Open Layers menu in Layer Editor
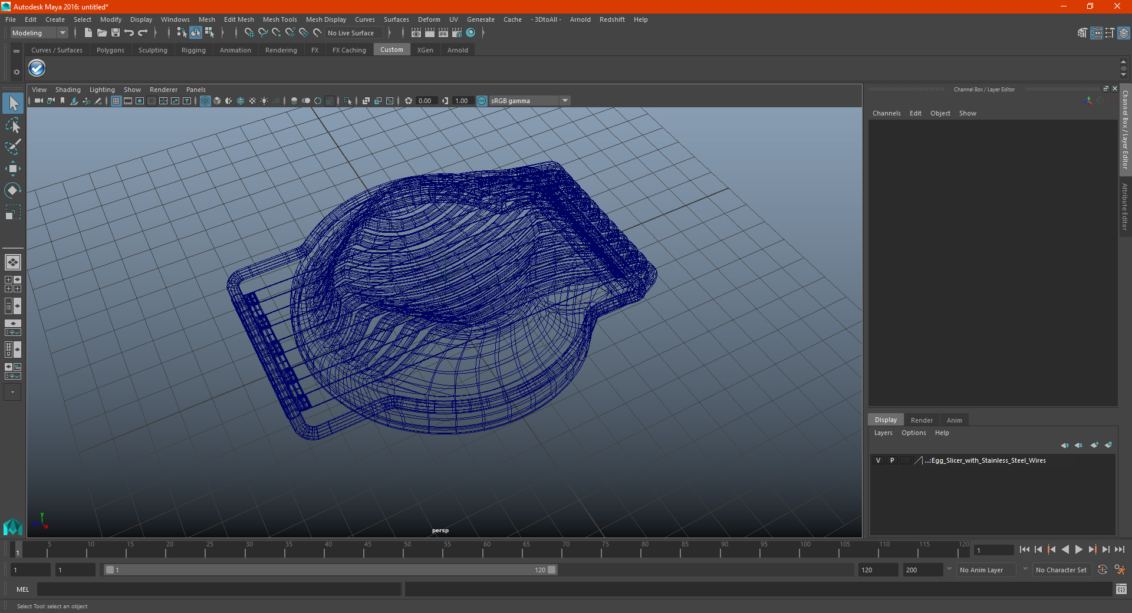This screenshot has width=1132, height=613. pyautogui.click(x=883, y=433)
